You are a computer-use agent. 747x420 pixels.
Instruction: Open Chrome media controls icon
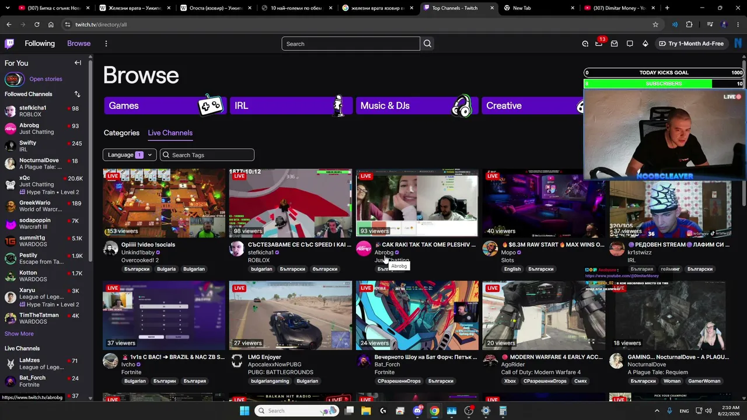710,24
